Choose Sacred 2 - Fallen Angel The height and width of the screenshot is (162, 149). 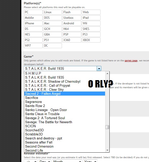pyautogui.click(x=65, y=94)
